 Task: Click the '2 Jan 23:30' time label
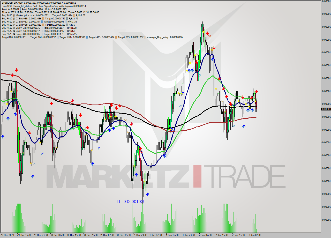tap(239, 235)
